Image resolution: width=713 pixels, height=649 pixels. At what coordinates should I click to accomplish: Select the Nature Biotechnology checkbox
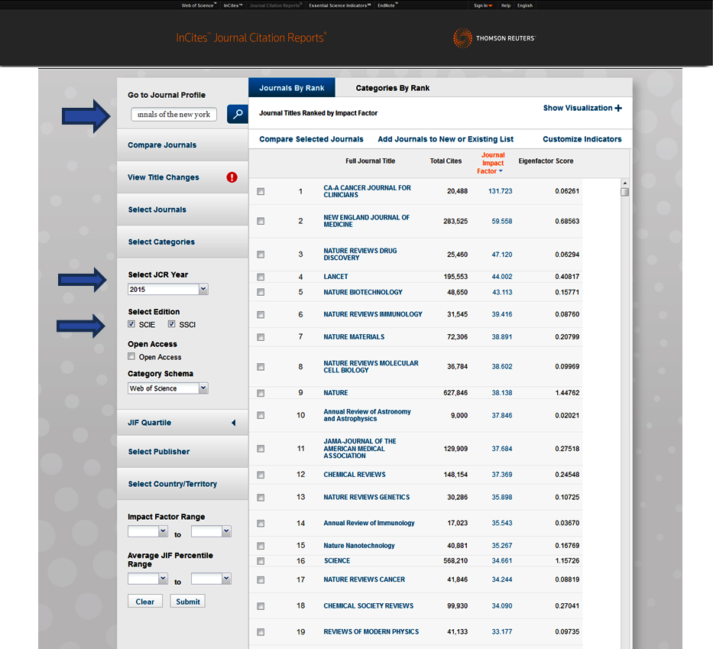tap(261, 292)
